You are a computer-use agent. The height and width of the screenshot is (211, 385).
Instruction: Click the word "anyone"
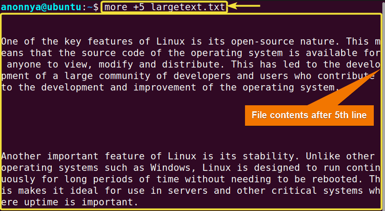click(x=24, y=64)
